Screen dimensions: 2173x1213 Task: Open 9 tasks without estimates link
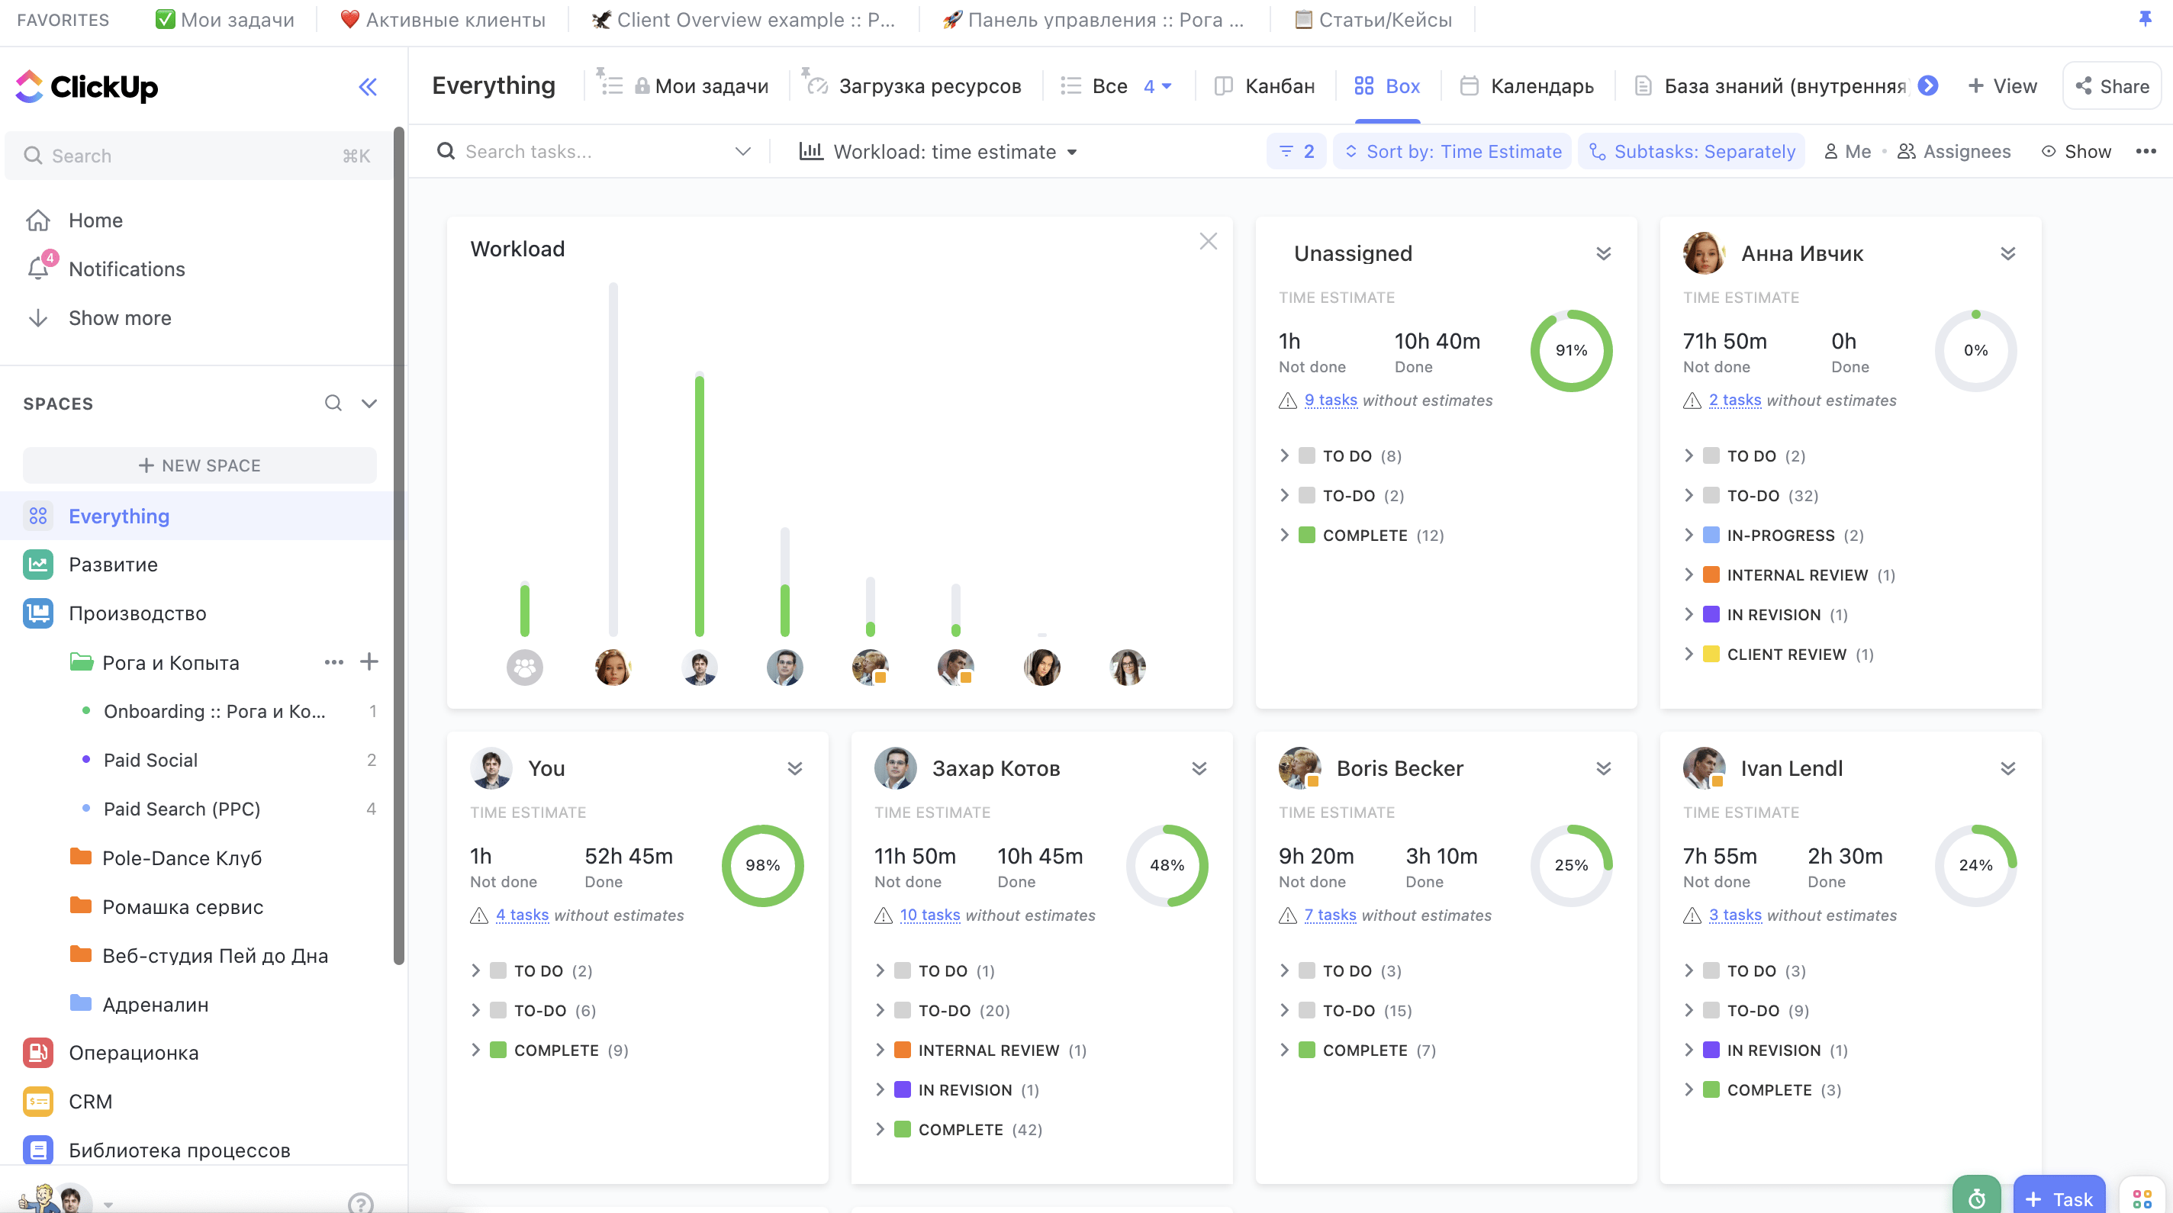tap(1331, 400)
